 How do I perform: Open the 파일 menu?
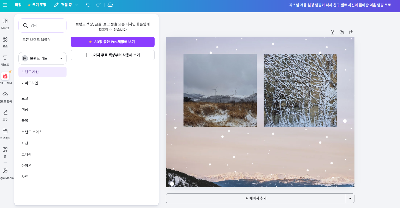point(18,5)
